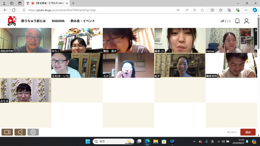Viewport: 260px width, 146px height.
Task: Click the オンライン status button
Action: coord(232,132)
